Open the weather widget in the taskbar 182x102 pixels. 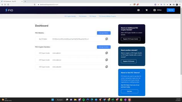7,100
